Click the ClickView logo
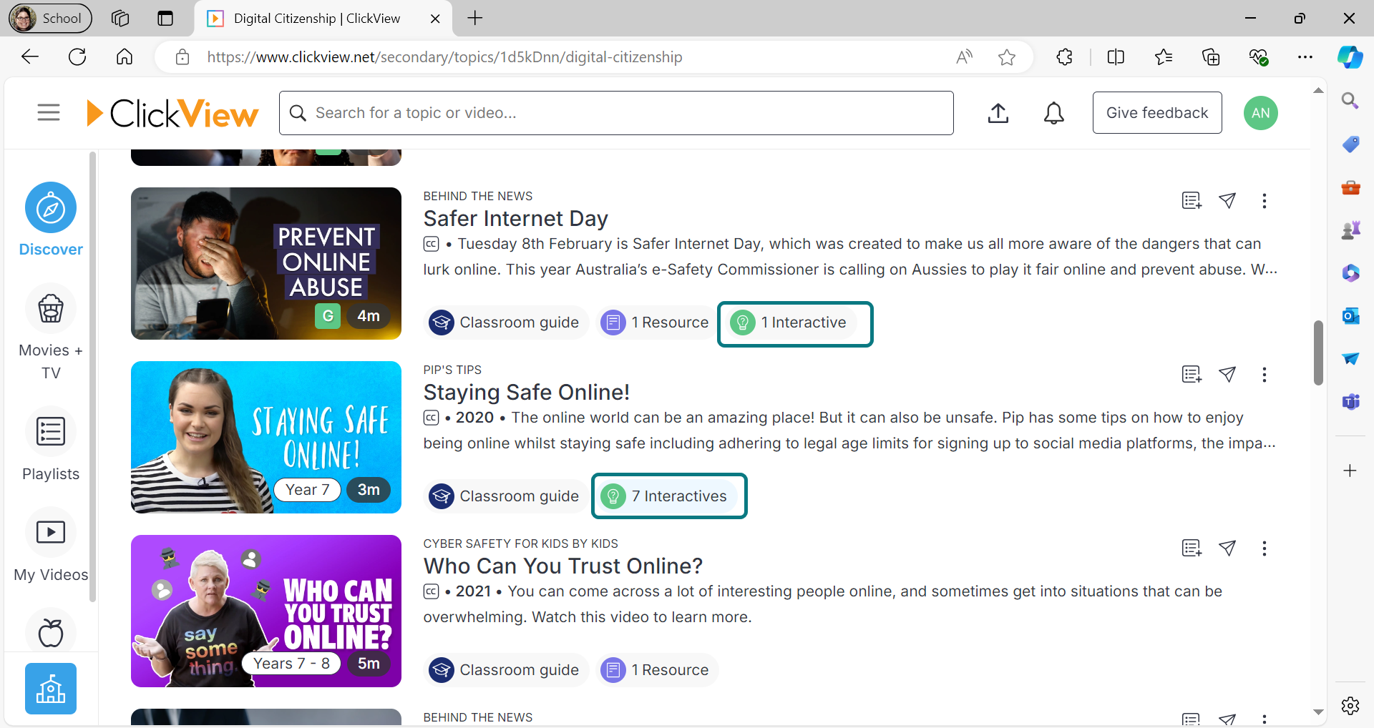Screen dimensions: 1374x728 point(172,113)
